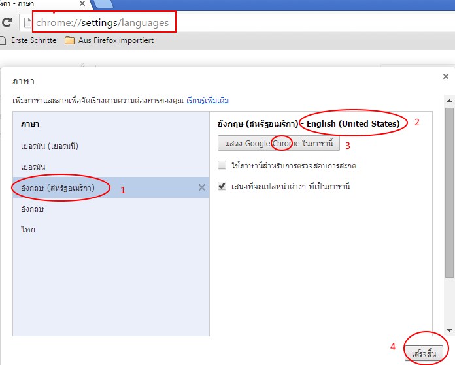Viewport: 455px width, 365px height.
Task: Remove อังกฤษ (สหรัฐอเมริกา) using its X icon
Action: tap(201, 188)
